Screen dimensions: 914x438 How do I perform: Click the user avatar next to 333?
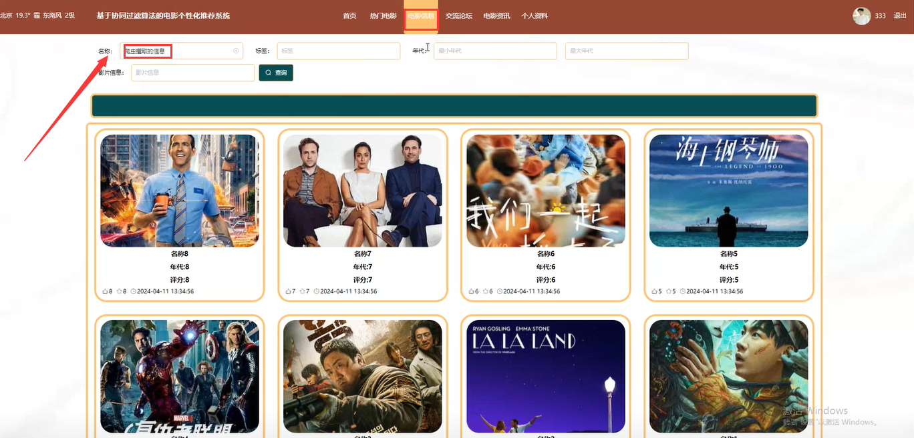[861, 16]
